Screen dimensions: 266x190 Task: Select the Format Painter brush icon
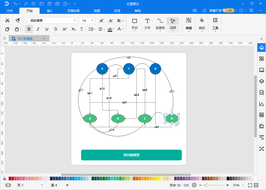click(x=18, y=20)
